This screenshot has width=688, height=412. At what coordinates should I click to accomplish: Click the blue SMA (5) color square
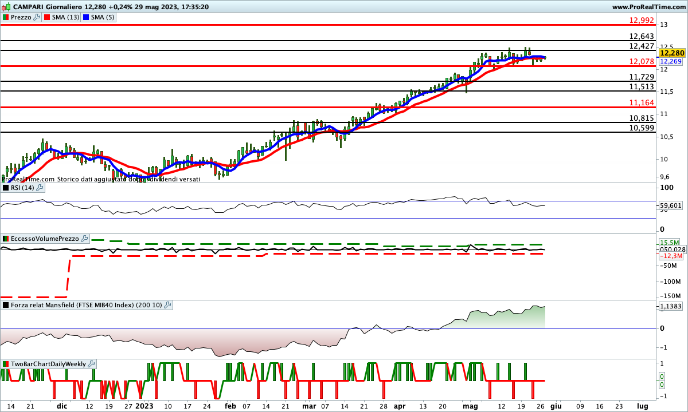[86, 17]
